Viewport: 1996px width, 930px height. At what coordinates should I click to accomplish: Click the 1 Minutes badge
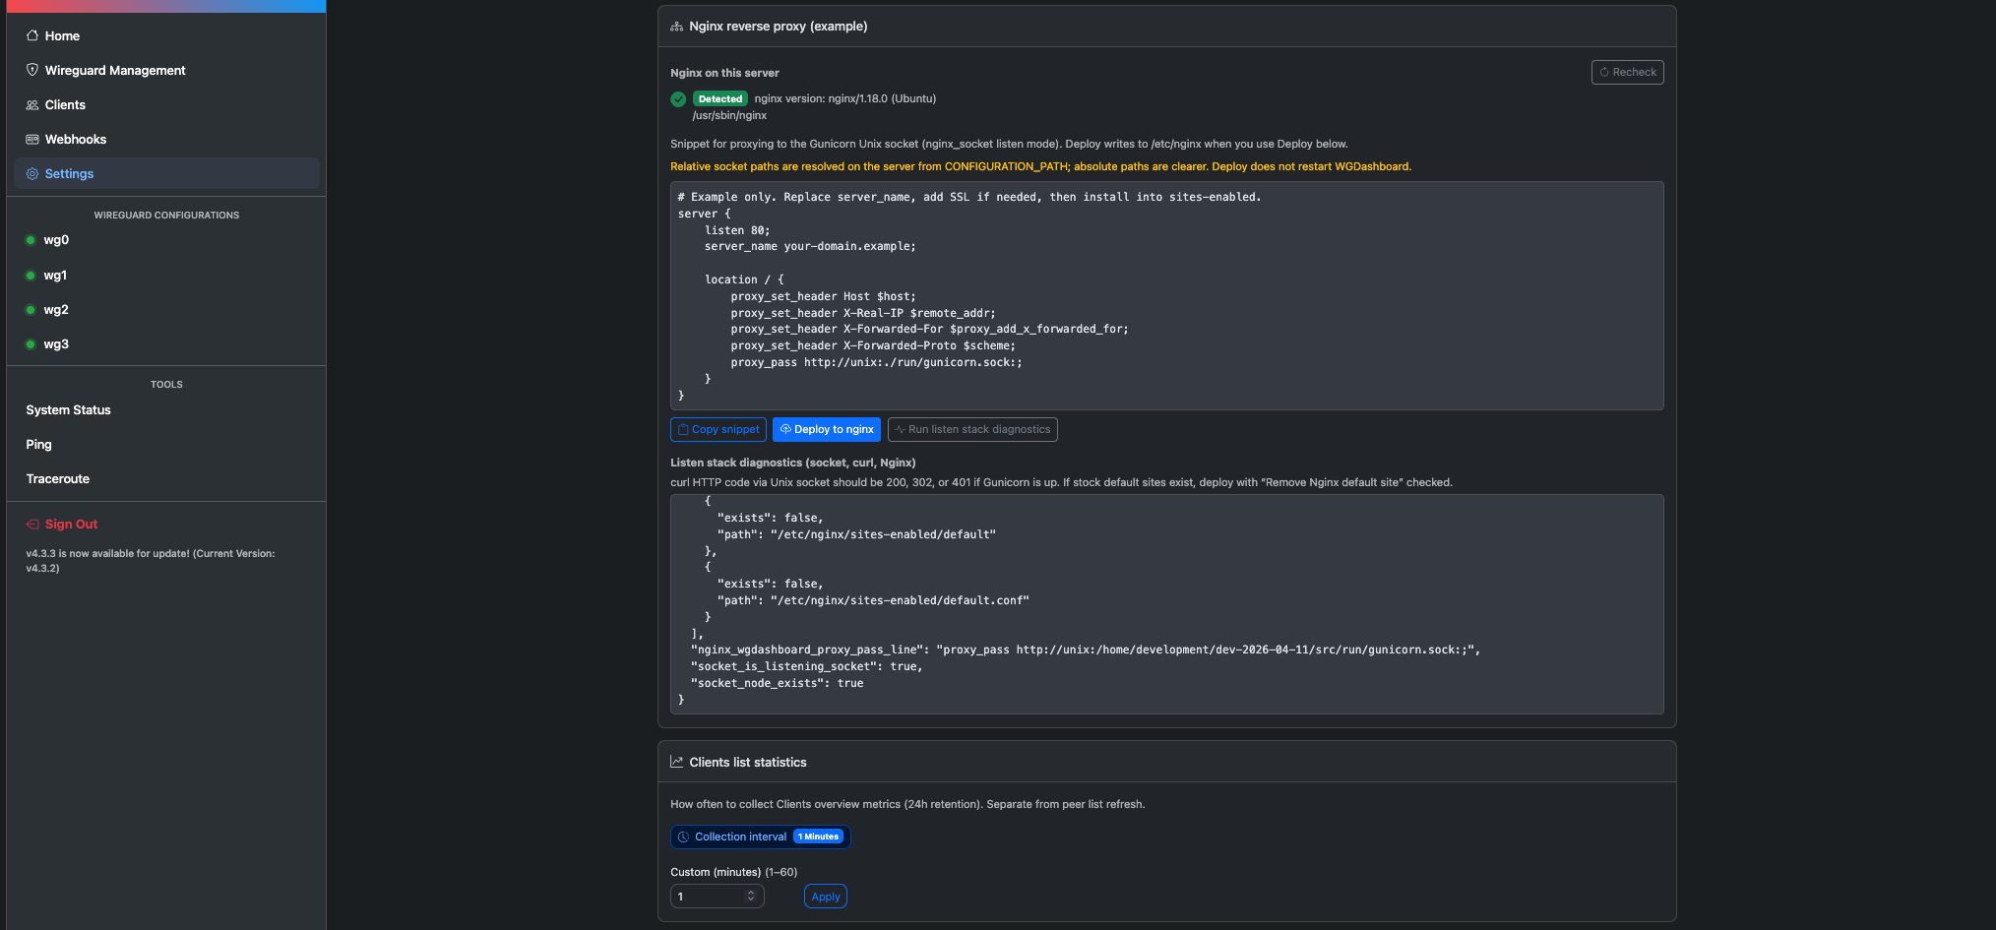pyautogui.click(x=819, y=837)
